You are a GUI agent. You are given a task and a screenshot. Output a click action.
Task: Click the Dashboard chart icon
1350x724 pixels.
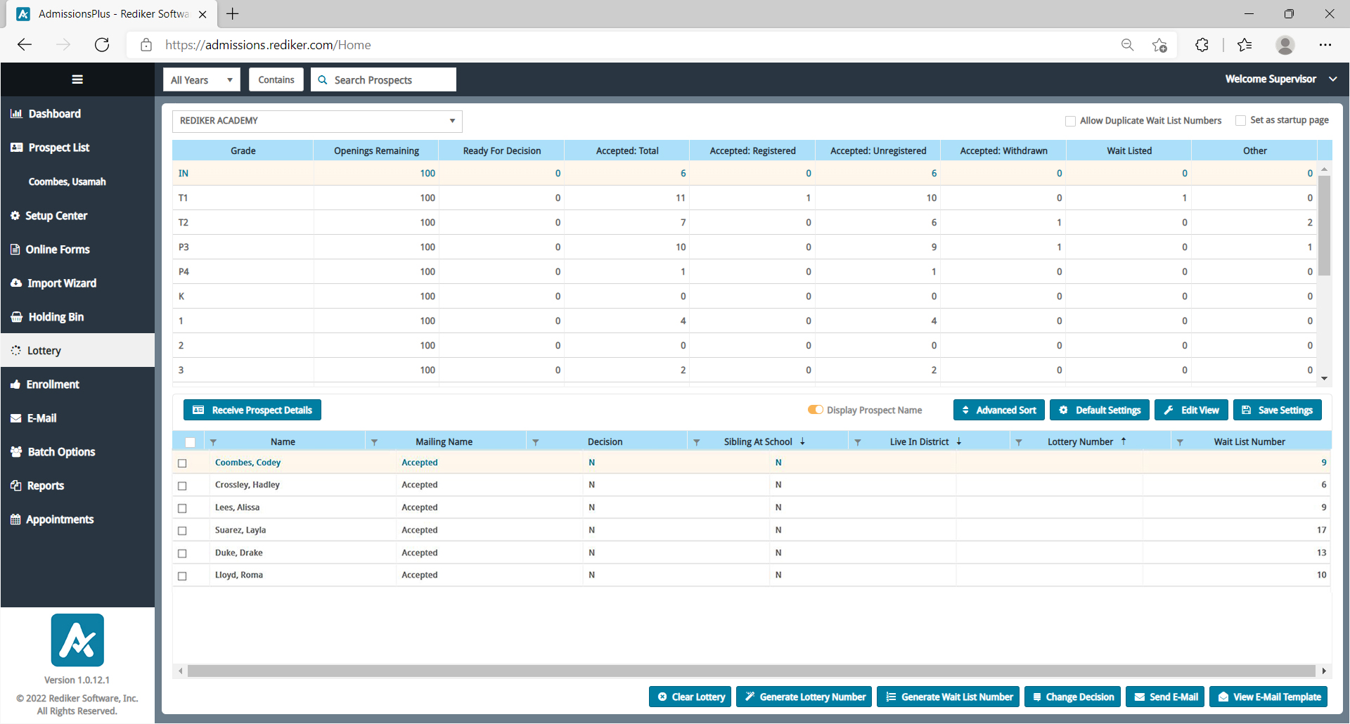tap(16, 114)
